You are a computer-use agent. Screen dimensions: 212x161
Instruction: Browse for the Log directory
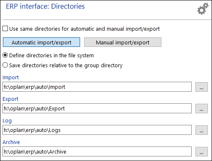[202, 130]
